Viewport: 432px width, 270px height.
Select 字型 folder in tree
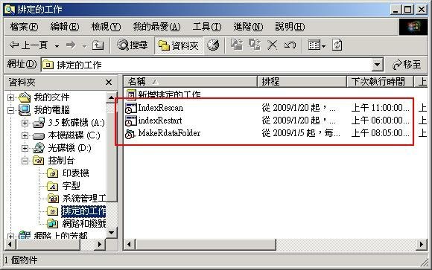[x=71, y=186]
